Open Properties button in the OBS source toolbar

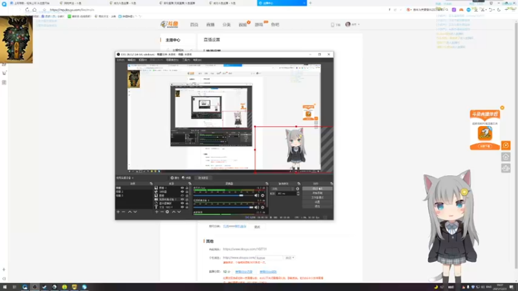175,178
